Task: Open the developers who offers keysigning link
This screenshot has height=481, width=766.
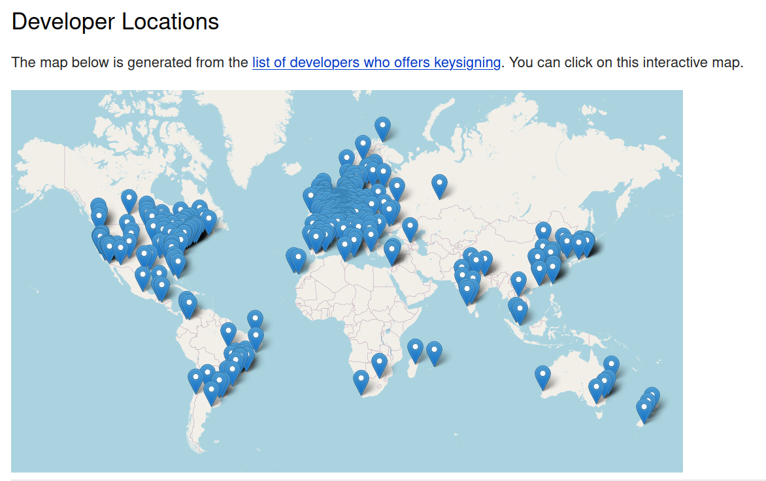Action: point(376,63)
